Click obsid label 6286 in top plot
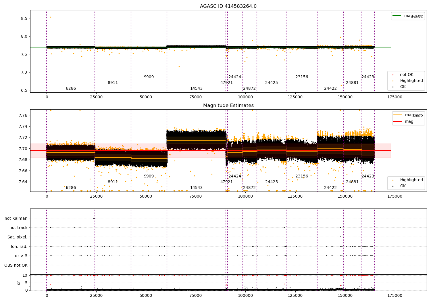431x302 pixels. (71, 89)
